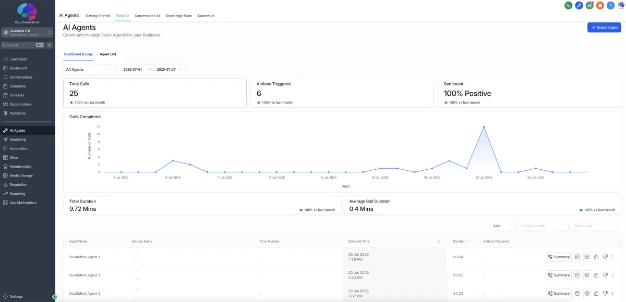The height and width of the screenshot is (302, 626).
Task: Thumbs up the 25 Jul 7:19 PM call
Action: (596, 257)
